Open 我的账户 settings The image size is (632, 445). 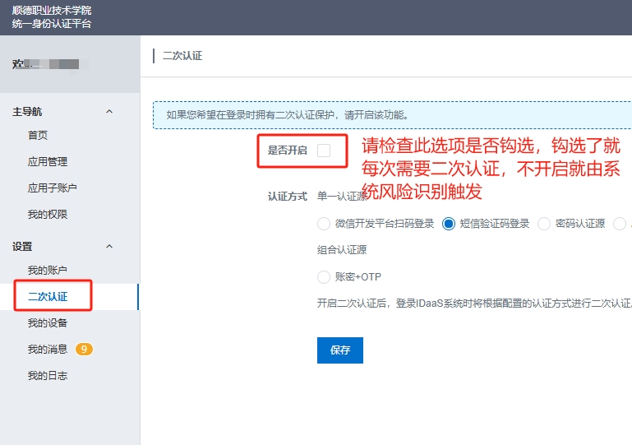(x=48, y=270)
